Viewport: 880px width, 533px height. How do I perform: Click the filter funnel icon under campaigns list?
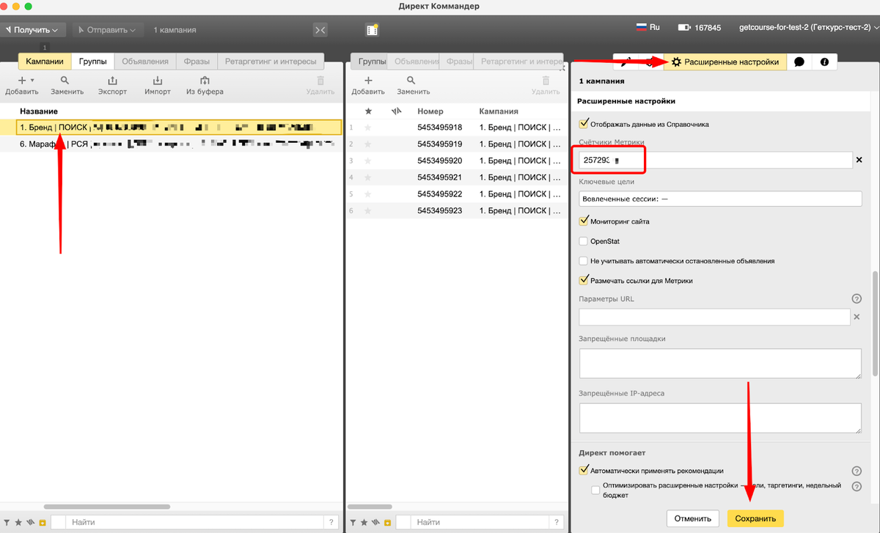7,523
